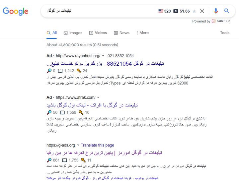Click the dollar CPC icon
The width and height of the screenshot is (239, 188).
[x=176, y=11]
